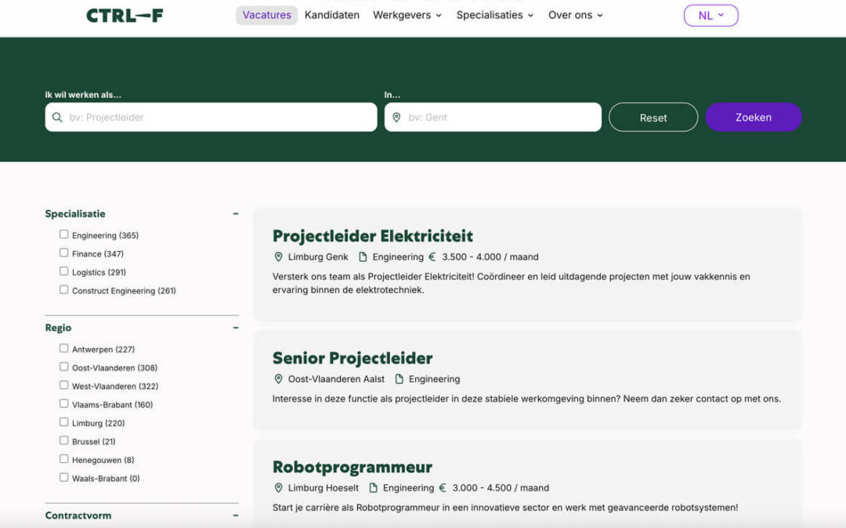The image size is (846, 528).
Task: Enable the Brussel (21) filter
Action: point(63,440)
